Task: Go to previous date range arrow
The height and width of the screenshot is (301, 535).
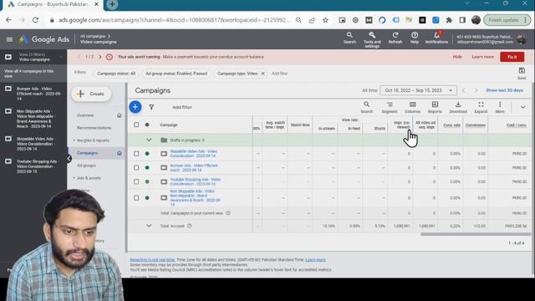Action: pyautogui.click(x=463, y=90)
